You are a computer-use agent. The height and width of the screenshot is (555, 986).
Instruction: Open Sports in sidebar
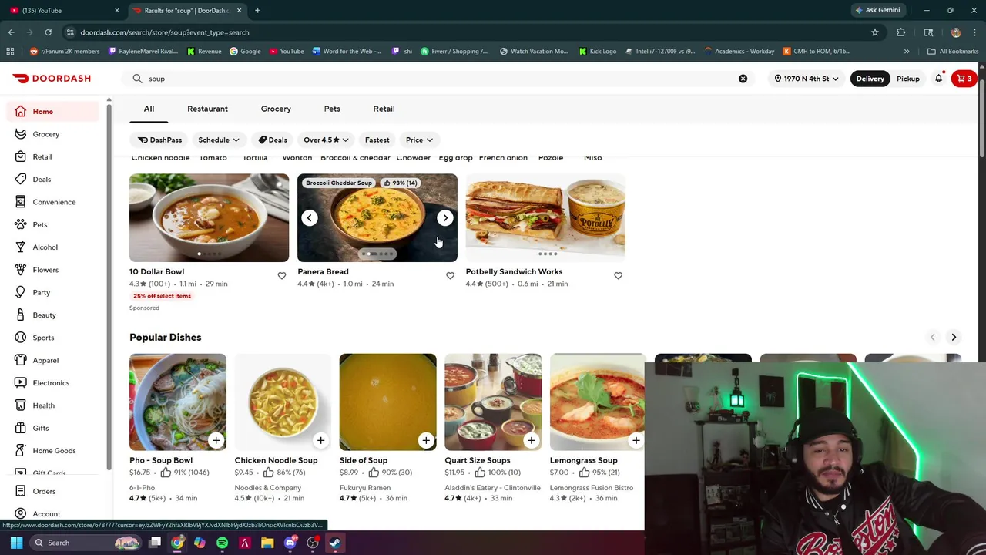54,338
